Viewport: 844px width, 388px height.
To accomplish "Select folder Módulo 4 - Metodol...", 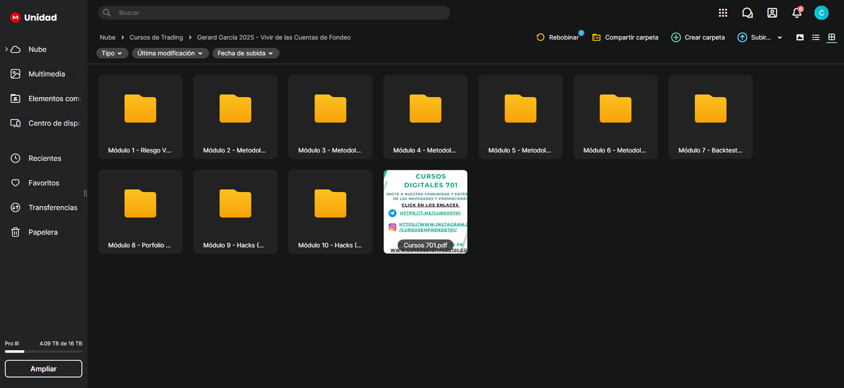I will 425,117.
